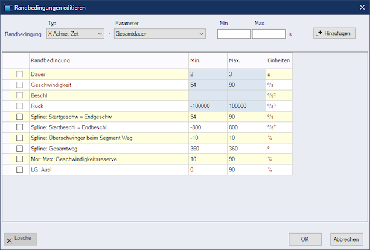Click the Hinzufügen button
Image resolution: width=370 pixels, height=250 pixels.
pyautogui.click(x=334, y=33)
